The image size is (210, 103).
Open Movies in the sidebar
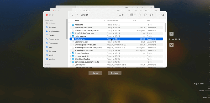click(50, 59)
